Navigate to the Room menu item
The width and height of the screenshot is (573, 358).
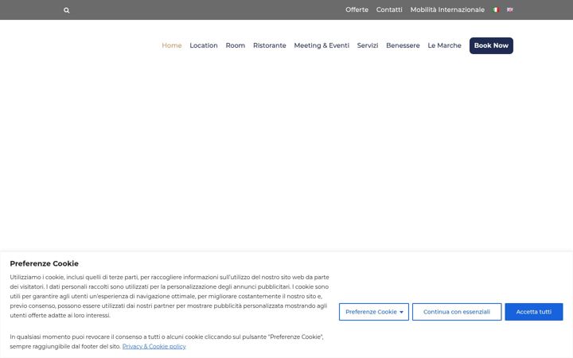click(x=236, y=45)
